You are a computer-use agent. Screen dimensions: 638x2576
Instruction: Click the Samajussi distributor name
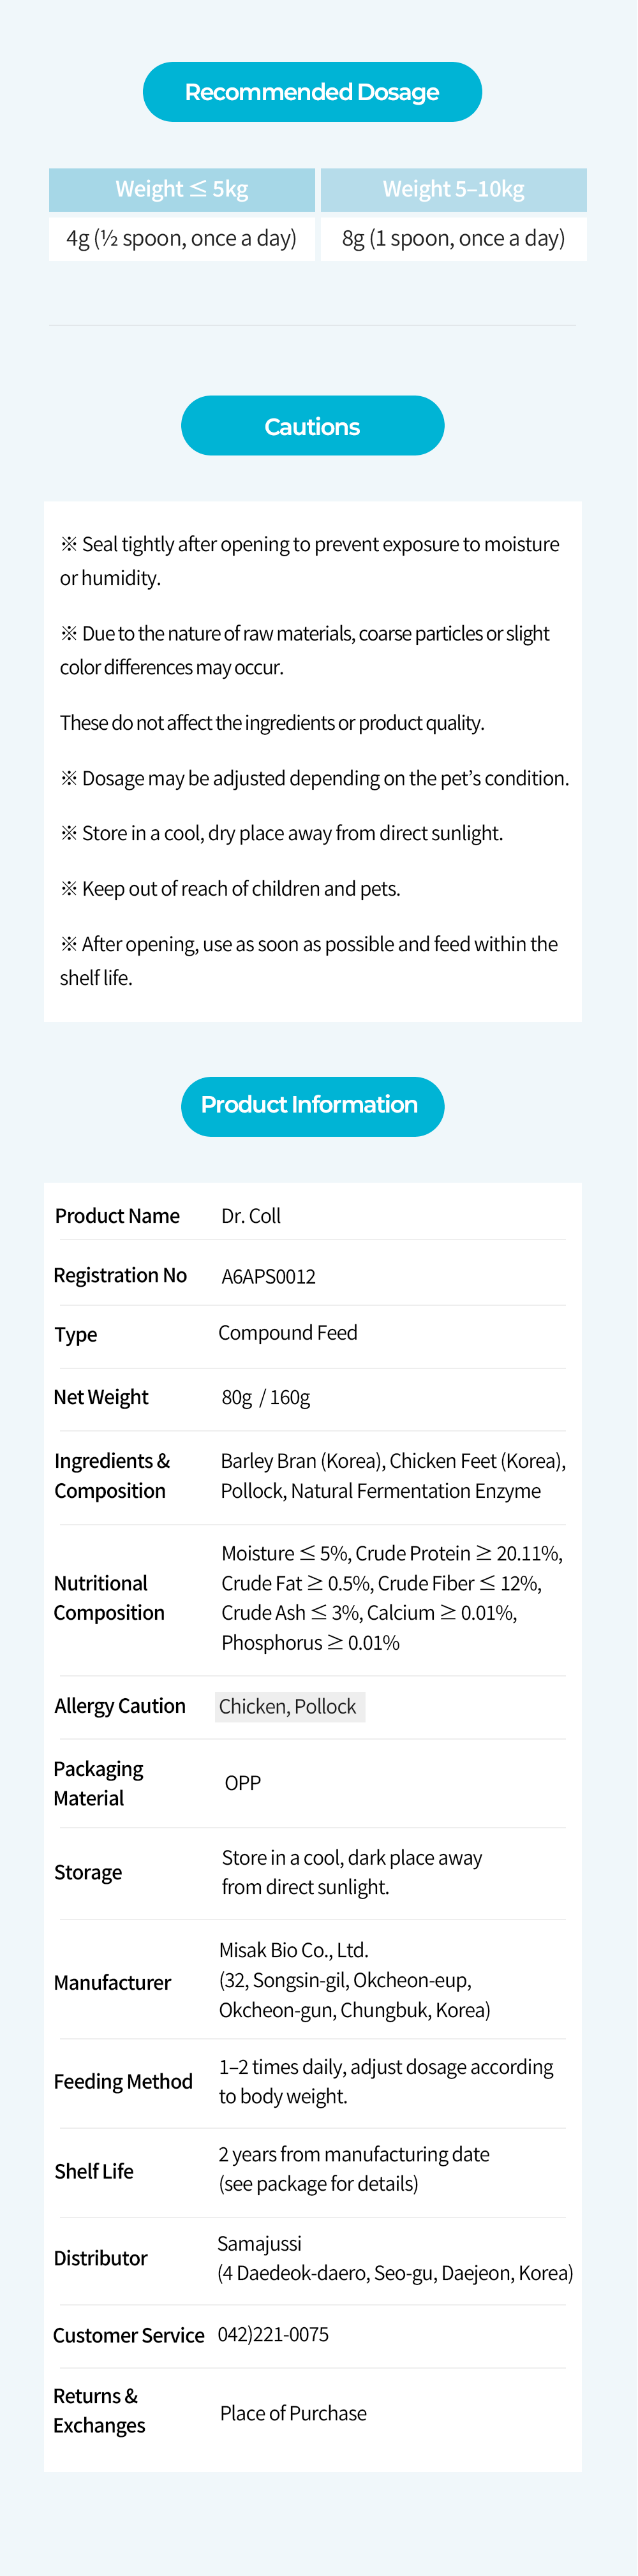260,2243
